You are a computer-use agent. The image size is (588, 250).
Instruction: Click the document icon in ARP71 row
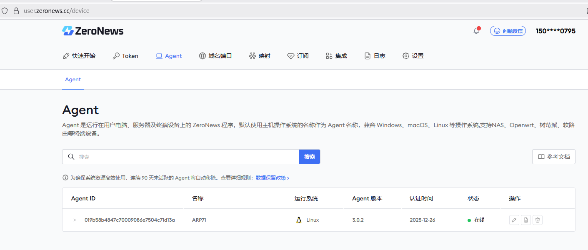[526, 220]
